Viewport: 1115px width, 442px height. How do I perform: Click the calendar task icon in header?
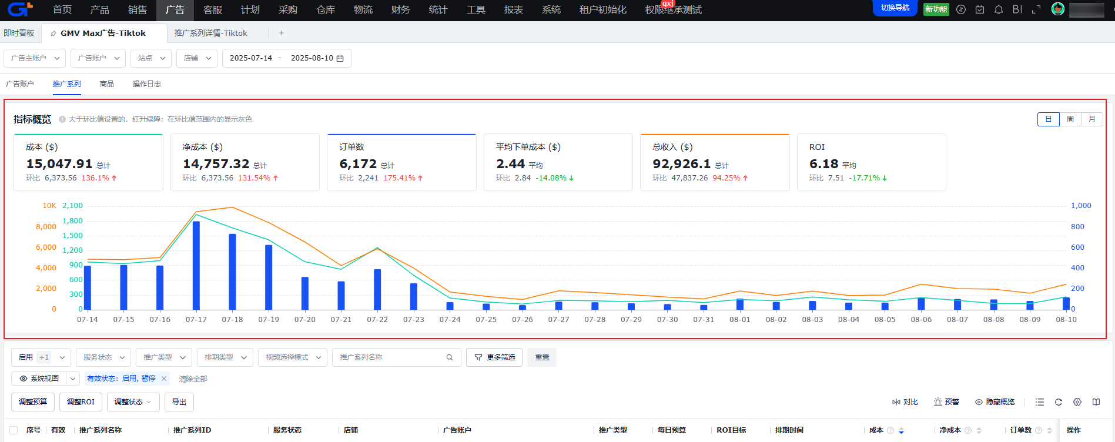[x=980, y=9]
